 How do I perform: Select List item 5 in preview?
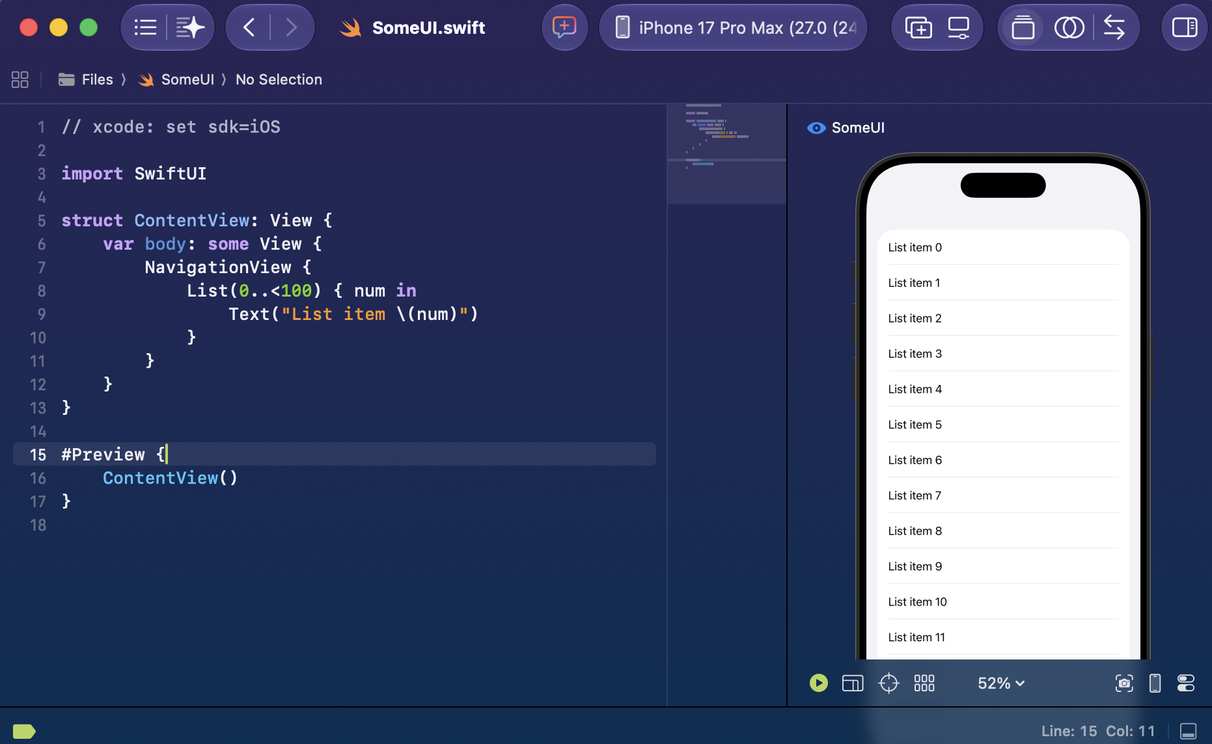pos(1003,425)
